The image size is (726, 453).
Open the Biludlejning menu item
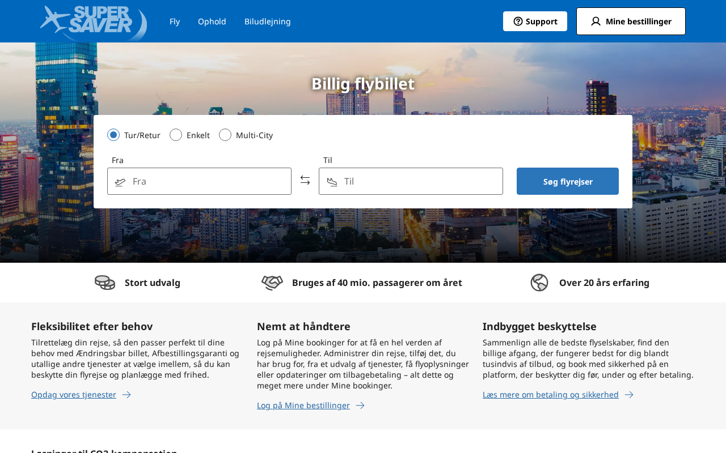tap(268, 22)
